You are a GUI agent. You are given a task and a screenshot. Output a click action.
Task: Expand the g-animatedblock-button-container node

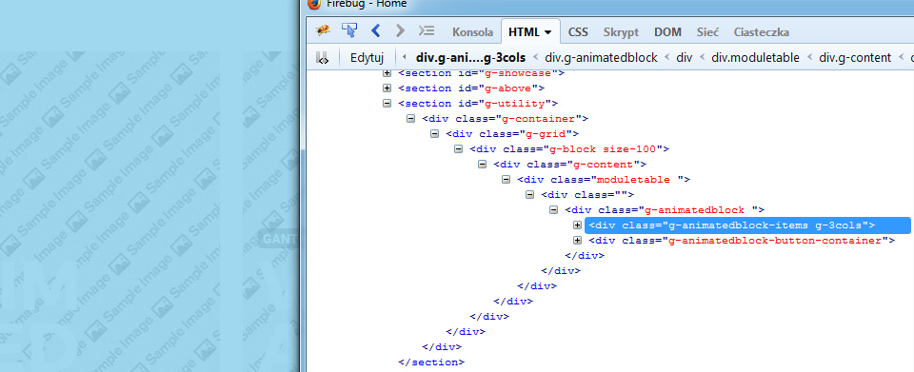point(578,240)
